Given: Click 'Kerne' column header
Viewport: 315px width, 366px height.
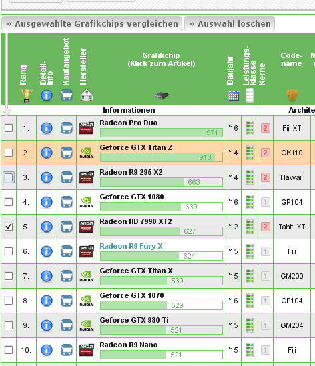Looking at the screenshot, I should pos(262,74).
